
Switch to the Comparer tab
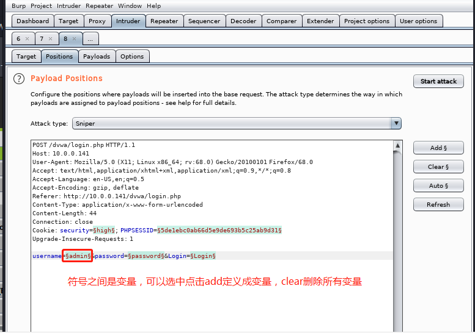point(281,21)
